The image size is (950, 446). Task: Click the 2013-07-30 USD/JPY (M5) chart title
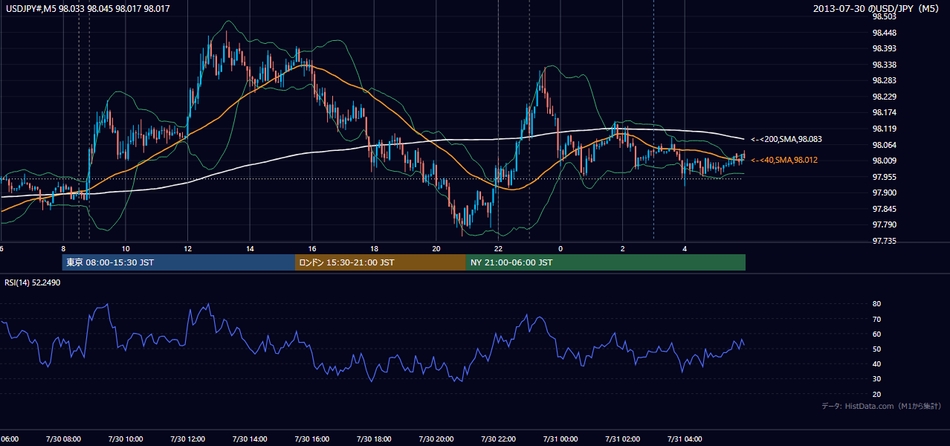[x=877, y=8]
